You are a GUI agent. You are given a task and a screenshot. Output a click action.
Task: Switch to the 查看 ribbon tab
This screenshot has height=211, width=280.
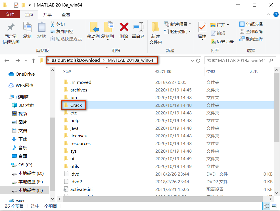point(66,14)
